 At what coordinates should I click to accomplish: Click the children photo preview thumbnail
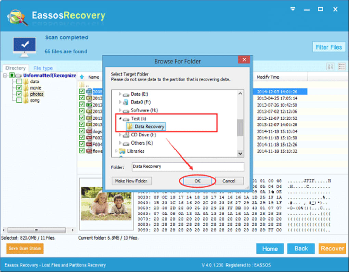coord(106,204)
